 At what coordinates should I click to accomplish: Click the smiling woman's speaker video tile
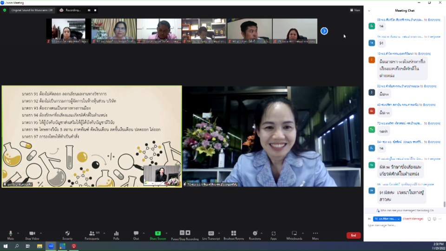click(x=272, y=136)
